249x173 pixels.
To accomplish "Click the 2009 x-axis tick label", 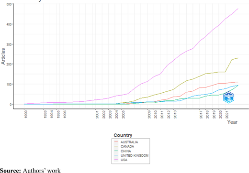I will [x=149, y=114].
